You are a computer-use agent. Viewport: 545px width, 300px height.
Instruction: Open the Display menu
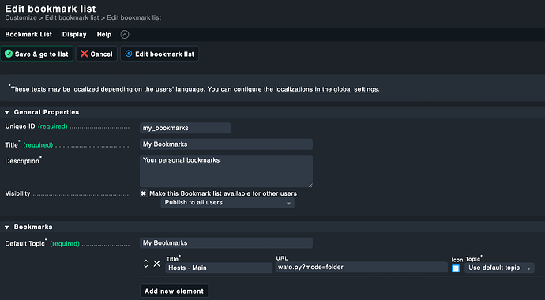[74, 35]
